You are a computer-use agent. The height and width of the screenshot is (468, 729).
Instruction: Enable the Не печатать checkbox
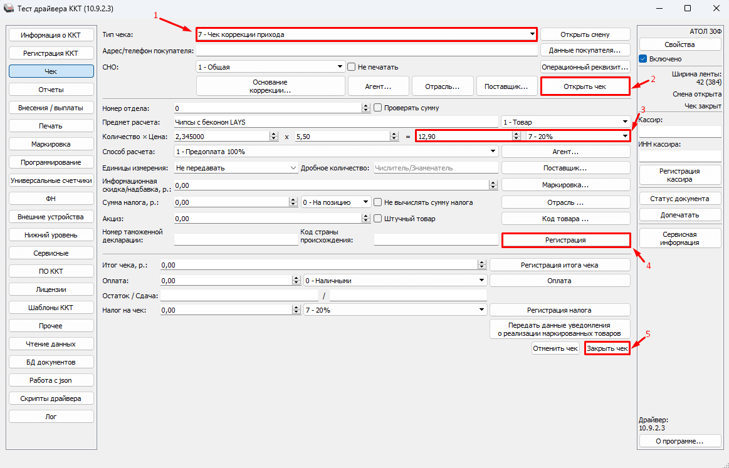(x=352, y=67)
